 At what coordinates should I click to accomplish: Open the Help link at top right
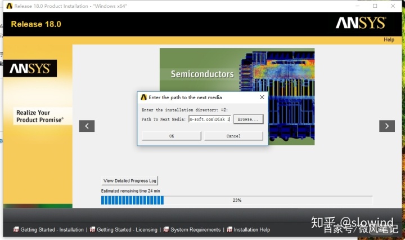(389, 39)
